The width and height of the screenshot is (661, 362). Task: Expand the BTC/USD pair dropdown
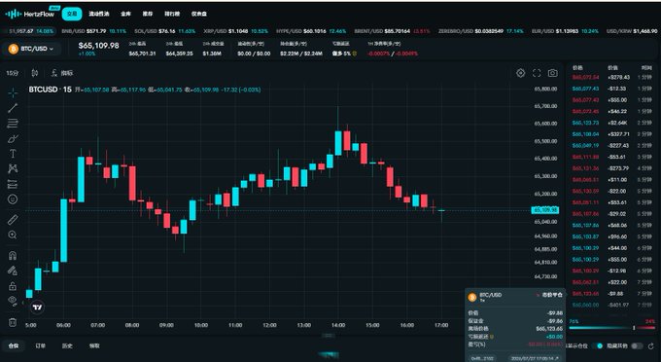pyautogui.click(x=32, y=49)
